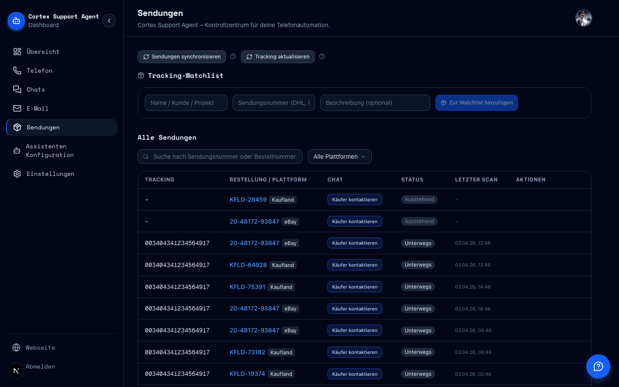Viewport: 619px width, 387px height.
Task: Click Käufer kontaktieren for KFLD-64928
Action: point(355,265)
